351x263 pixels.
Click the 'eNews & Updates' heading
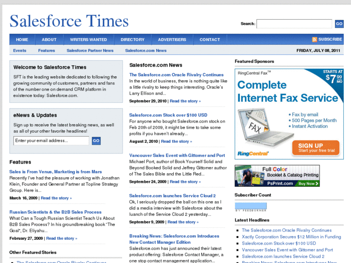(x=35, y=115)
